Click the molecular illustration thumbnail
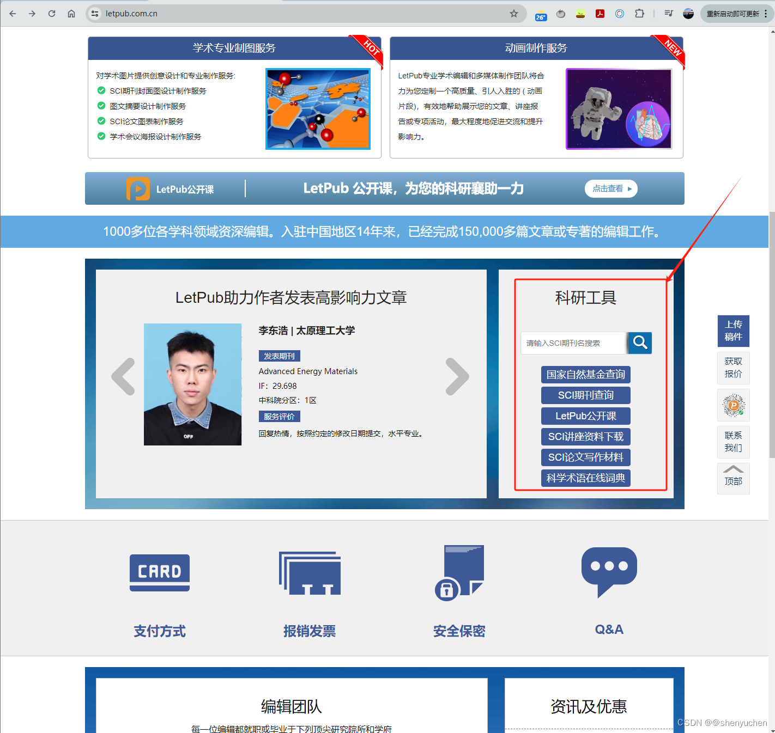Image resolution: width=775 pixels, height=733 pixels. click(318, 109)
